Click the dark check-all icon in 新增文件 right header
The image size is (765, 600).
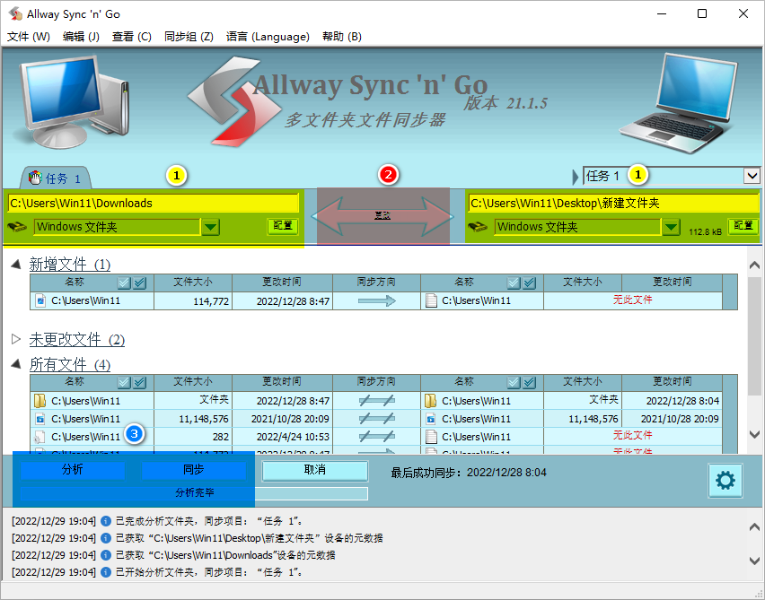click(530, 283)
